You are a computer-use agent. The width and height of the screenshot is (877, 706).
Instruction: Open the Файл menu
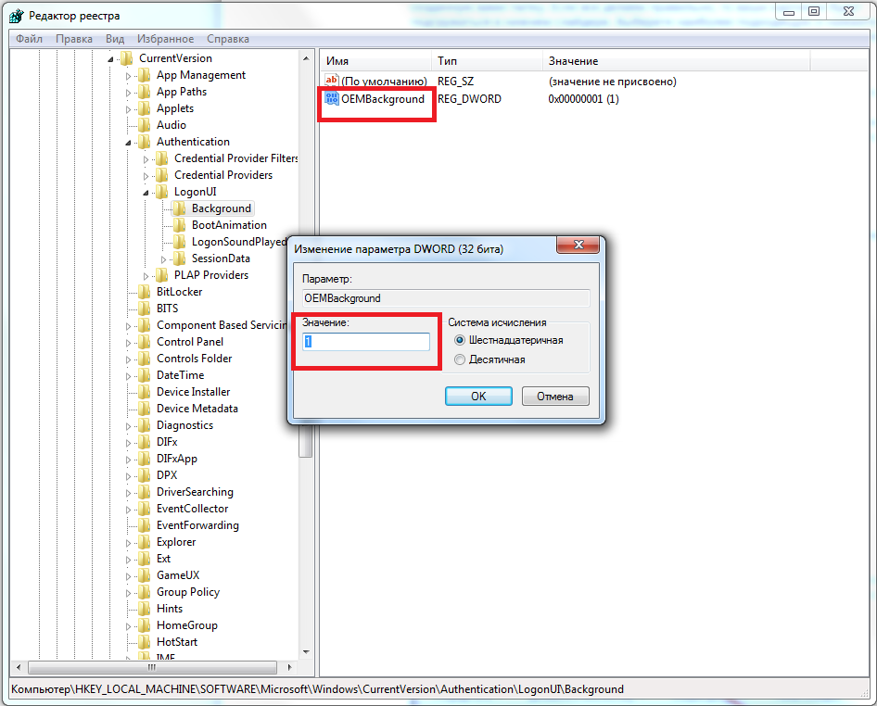pos(29,39)
